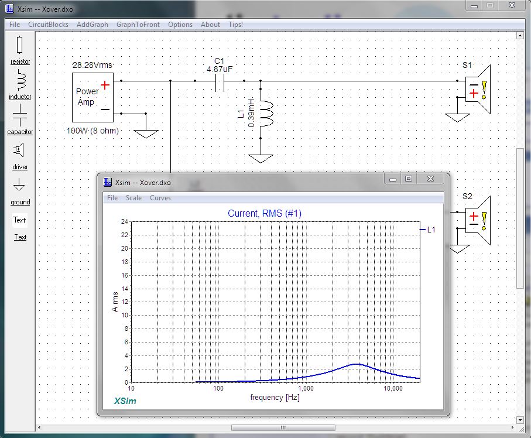Click the vertical scrollbar thumb
531x438 pixels.
tap(520, 218)
